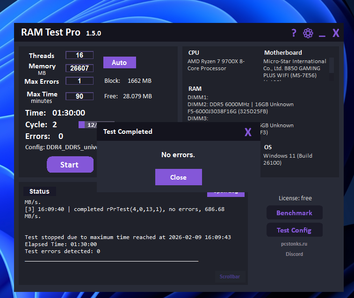Open the help question mark icon
This screenshot has width=354, height=298.
pyautogui.click(x=294, y=33)
